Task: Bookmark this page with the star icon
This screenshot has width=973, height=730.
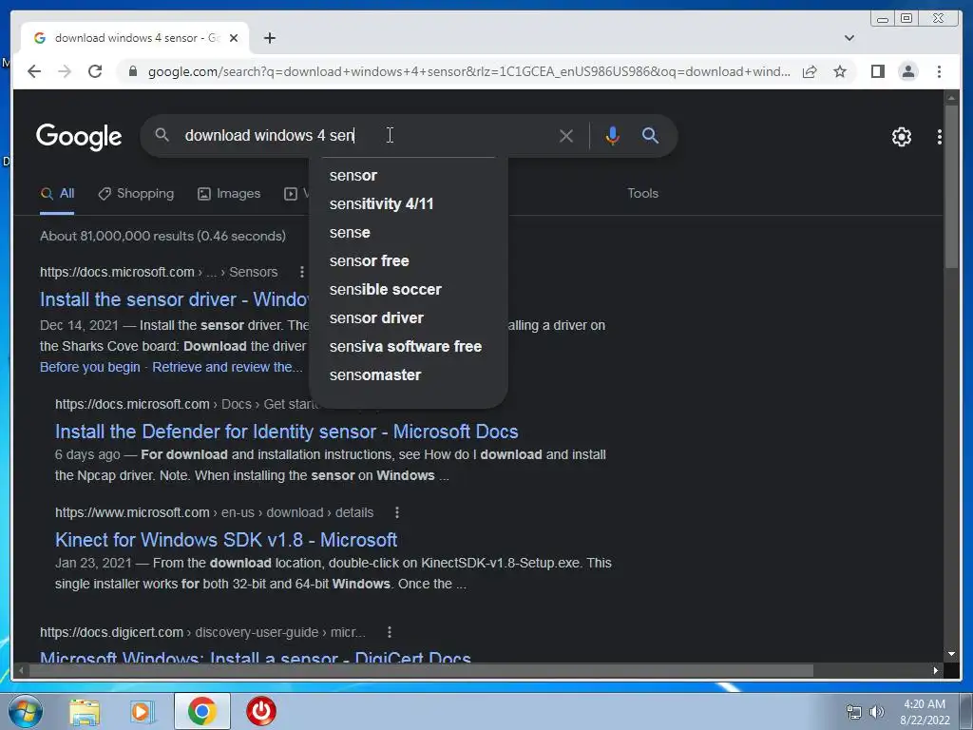Action: click(840, 72)
